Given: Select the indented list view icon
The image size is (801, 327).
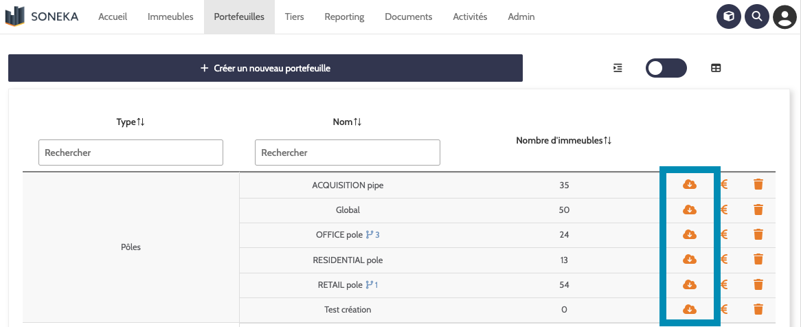Looking at the screenshot, I should click(618, 68).
